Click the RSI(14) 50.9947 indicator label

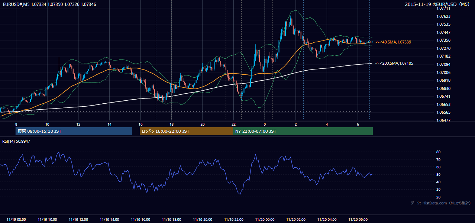click(x=16, y=141)
